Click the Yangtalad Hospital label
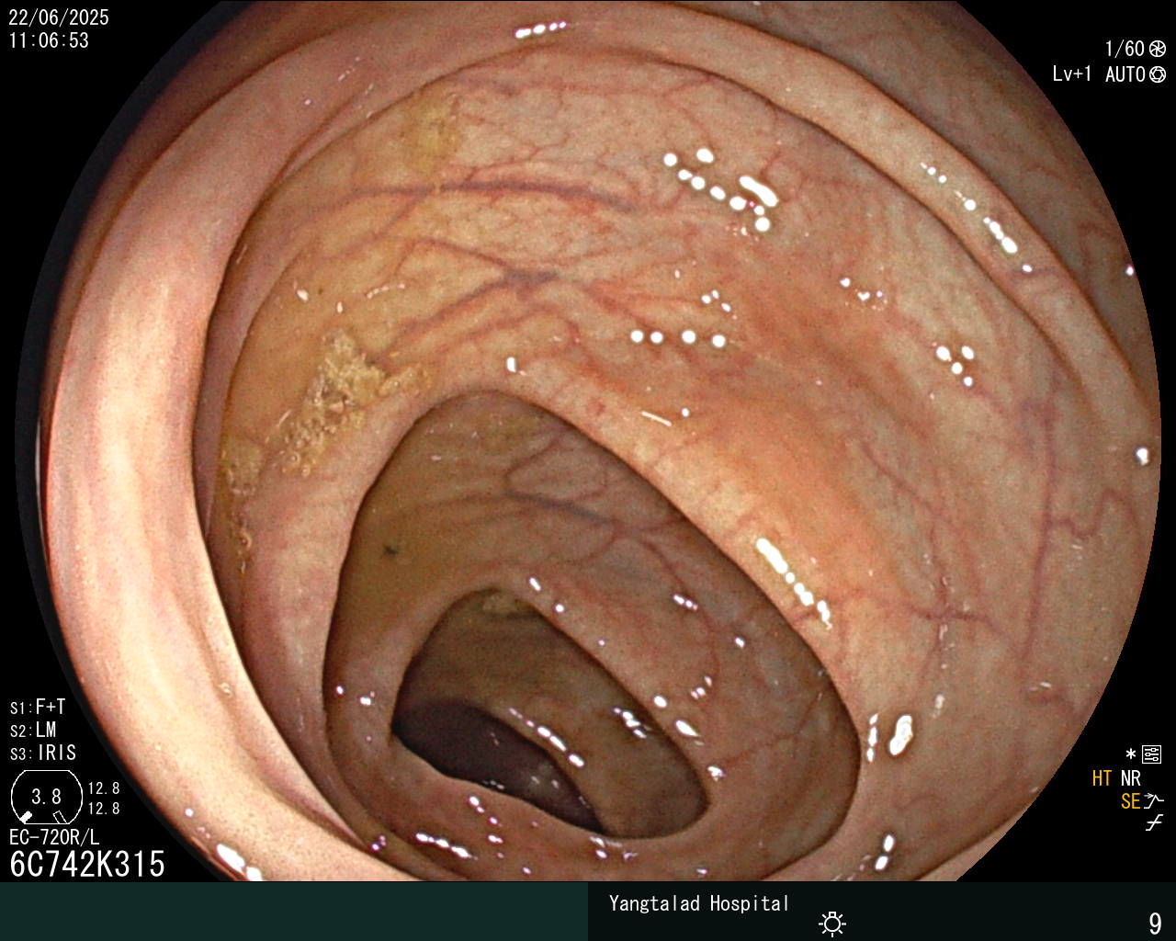Viewport: 1176px width, 941px height. 699,903
